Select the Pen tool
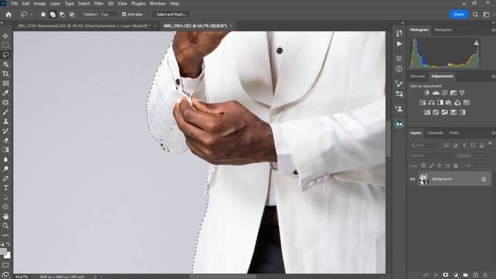This screenshot has height=279, width=496. [5, 178]
